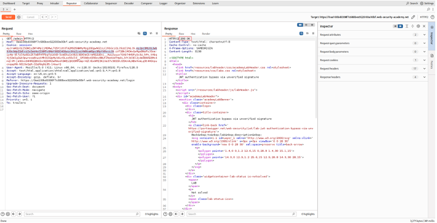Viewport: 437px width, 223px height.
Task: Toggle HTTP/2 protocol selector
Action: pos(424,17)
